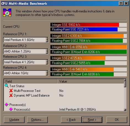Open the Reference CPU 4 dropdown
Viewport: 130px width, 126px height.
[47, 73]
